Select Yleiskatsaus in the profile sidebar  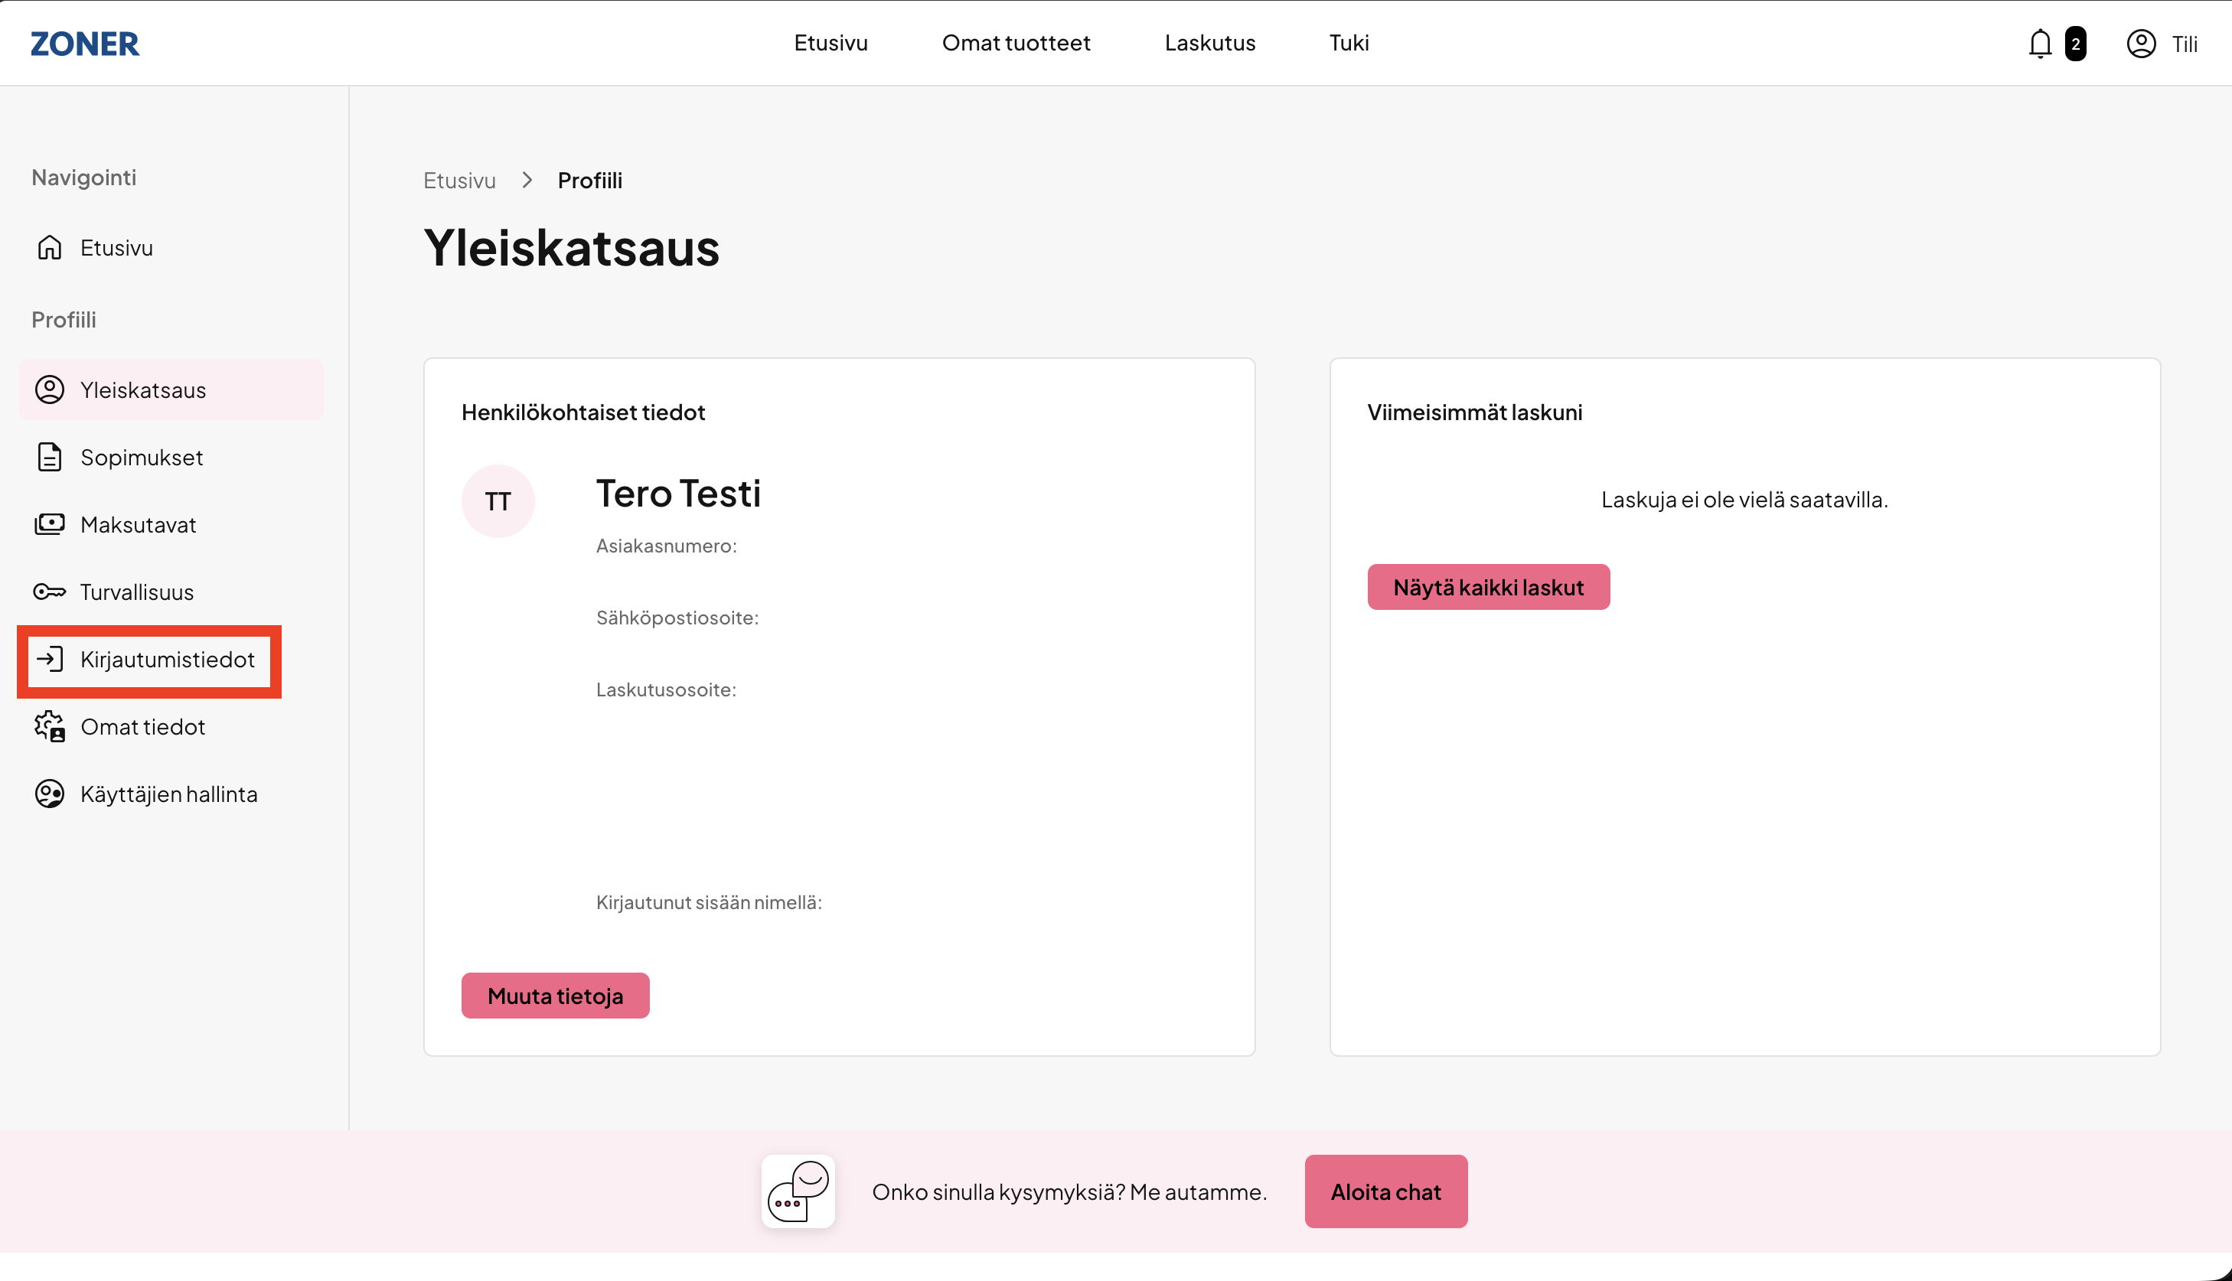[171, 389]
